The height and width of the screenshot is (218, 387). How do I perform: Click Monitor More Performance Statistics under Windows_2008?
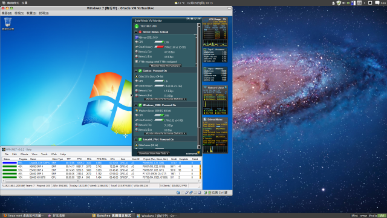pos(165,133)
